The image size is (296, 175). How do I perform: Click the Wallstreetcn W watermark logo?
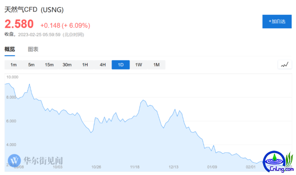[x=14, y=161]
